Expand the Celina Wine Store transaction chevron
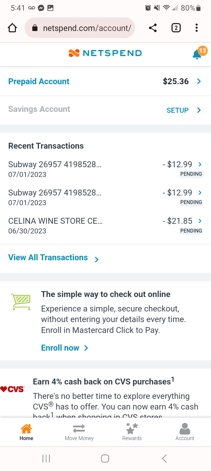 click(x=200, y=221)
